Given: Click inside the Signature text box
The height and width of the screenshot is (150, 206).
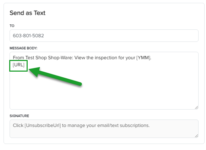Looking at the screenshot, I should point(104,129).
